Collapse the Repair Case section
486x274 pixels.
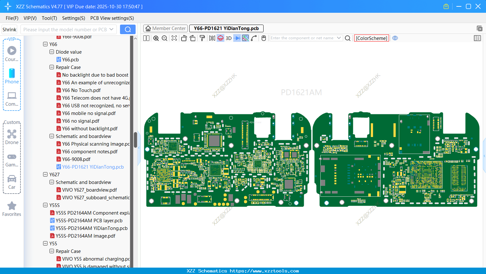(51, 67)
